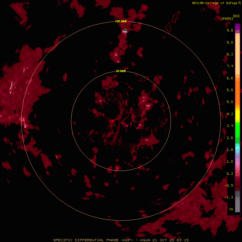The height and width of the screenshot is (242, 242).
Task: Click the 3.4 value on the color scale
Action: 230,126
